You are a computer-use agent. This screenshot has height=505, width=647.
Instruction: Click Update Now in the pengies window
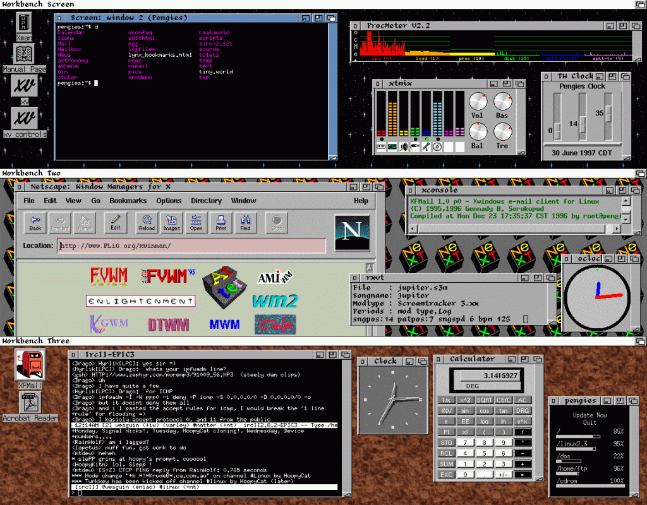(589, 415)
